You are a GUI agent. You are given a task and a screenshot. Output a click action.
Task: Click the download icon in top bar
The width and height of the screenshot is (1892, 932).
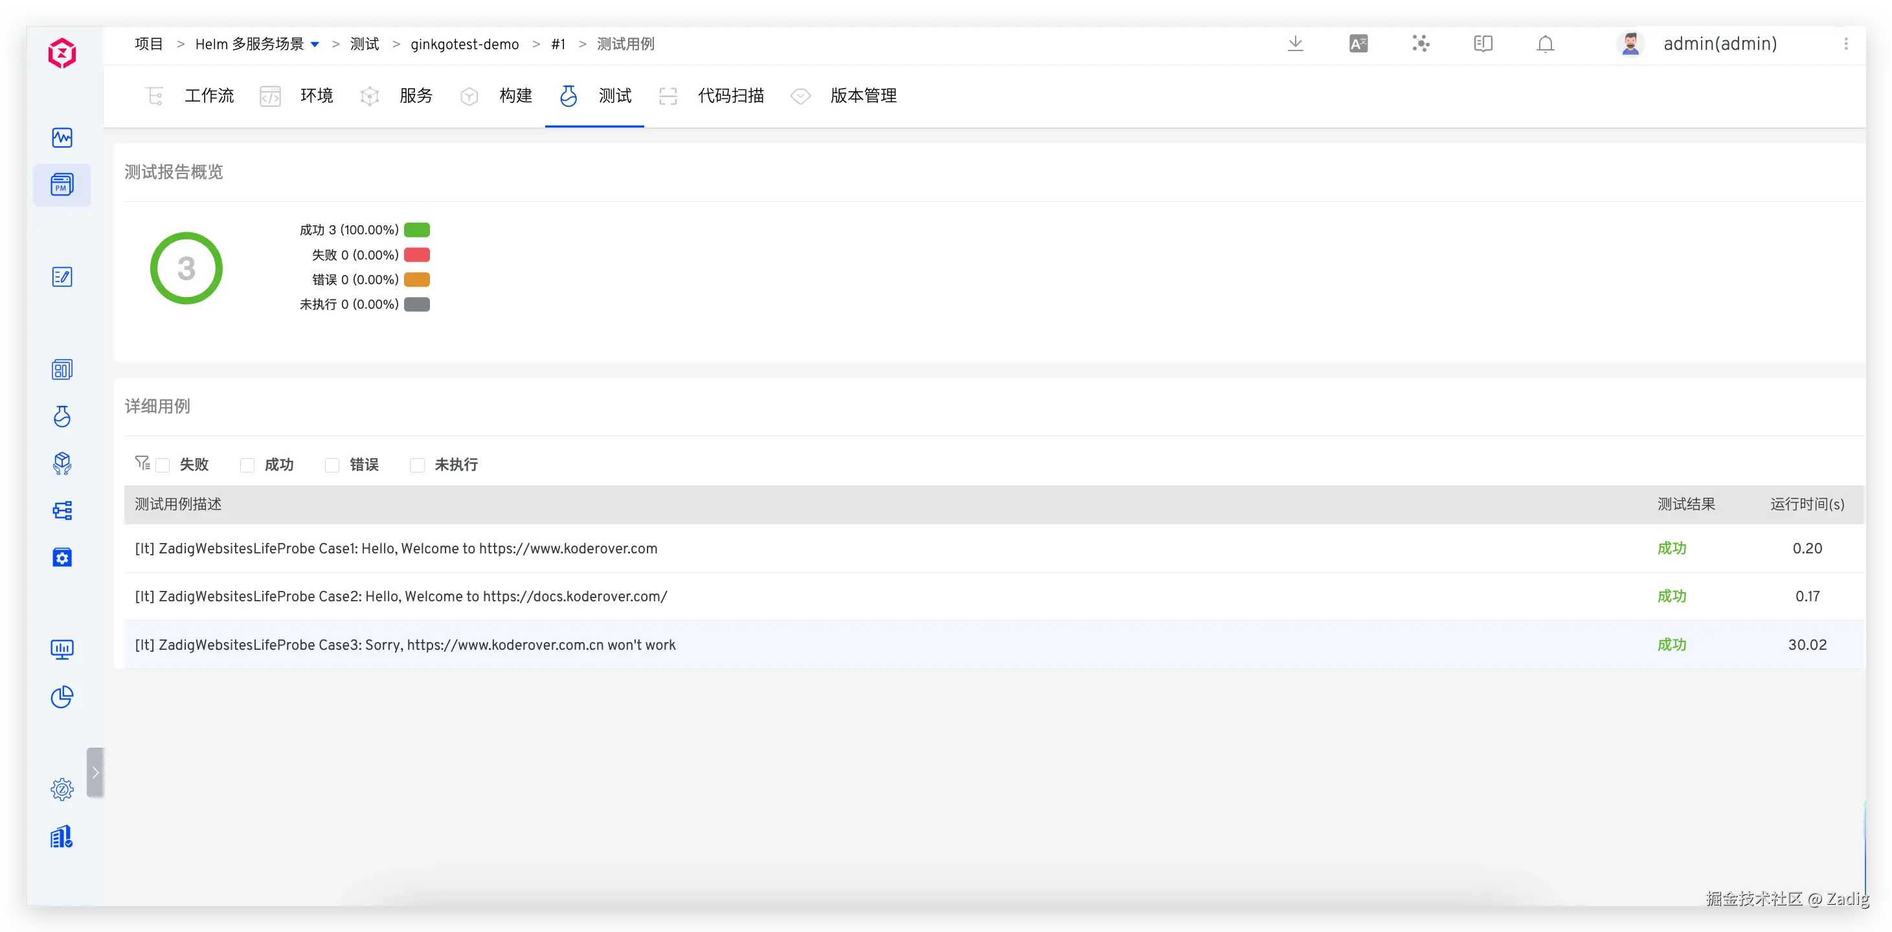click(1296, 44)
